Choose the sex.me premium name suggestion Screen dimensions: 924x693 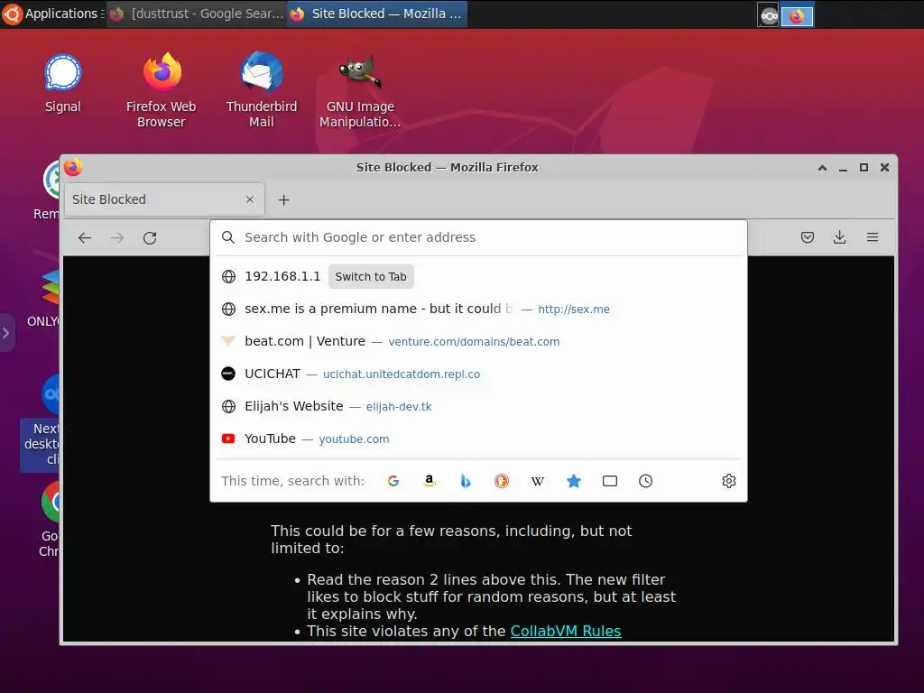pos(478,309)
